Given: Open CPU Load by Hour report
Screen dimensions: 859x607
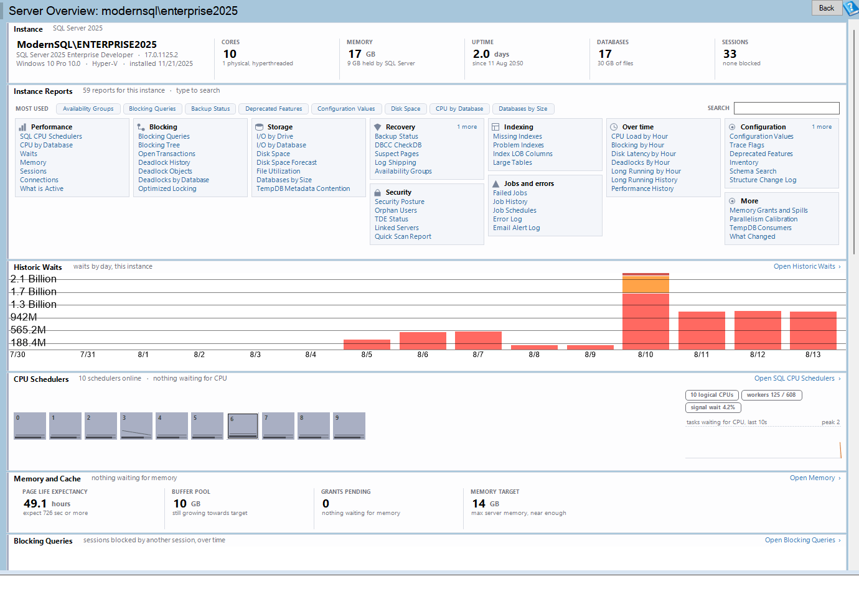Looking at the screenshot, I should (639, 136).
